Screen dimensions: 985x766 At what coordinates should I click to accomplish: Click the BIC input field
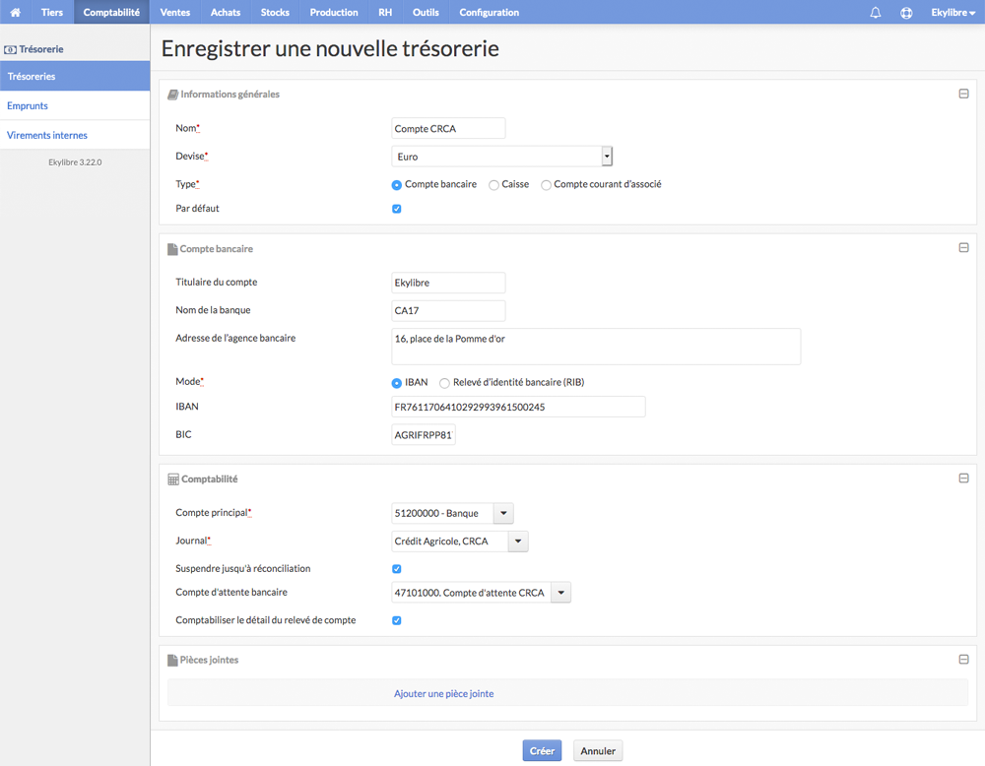coord(424,434)
